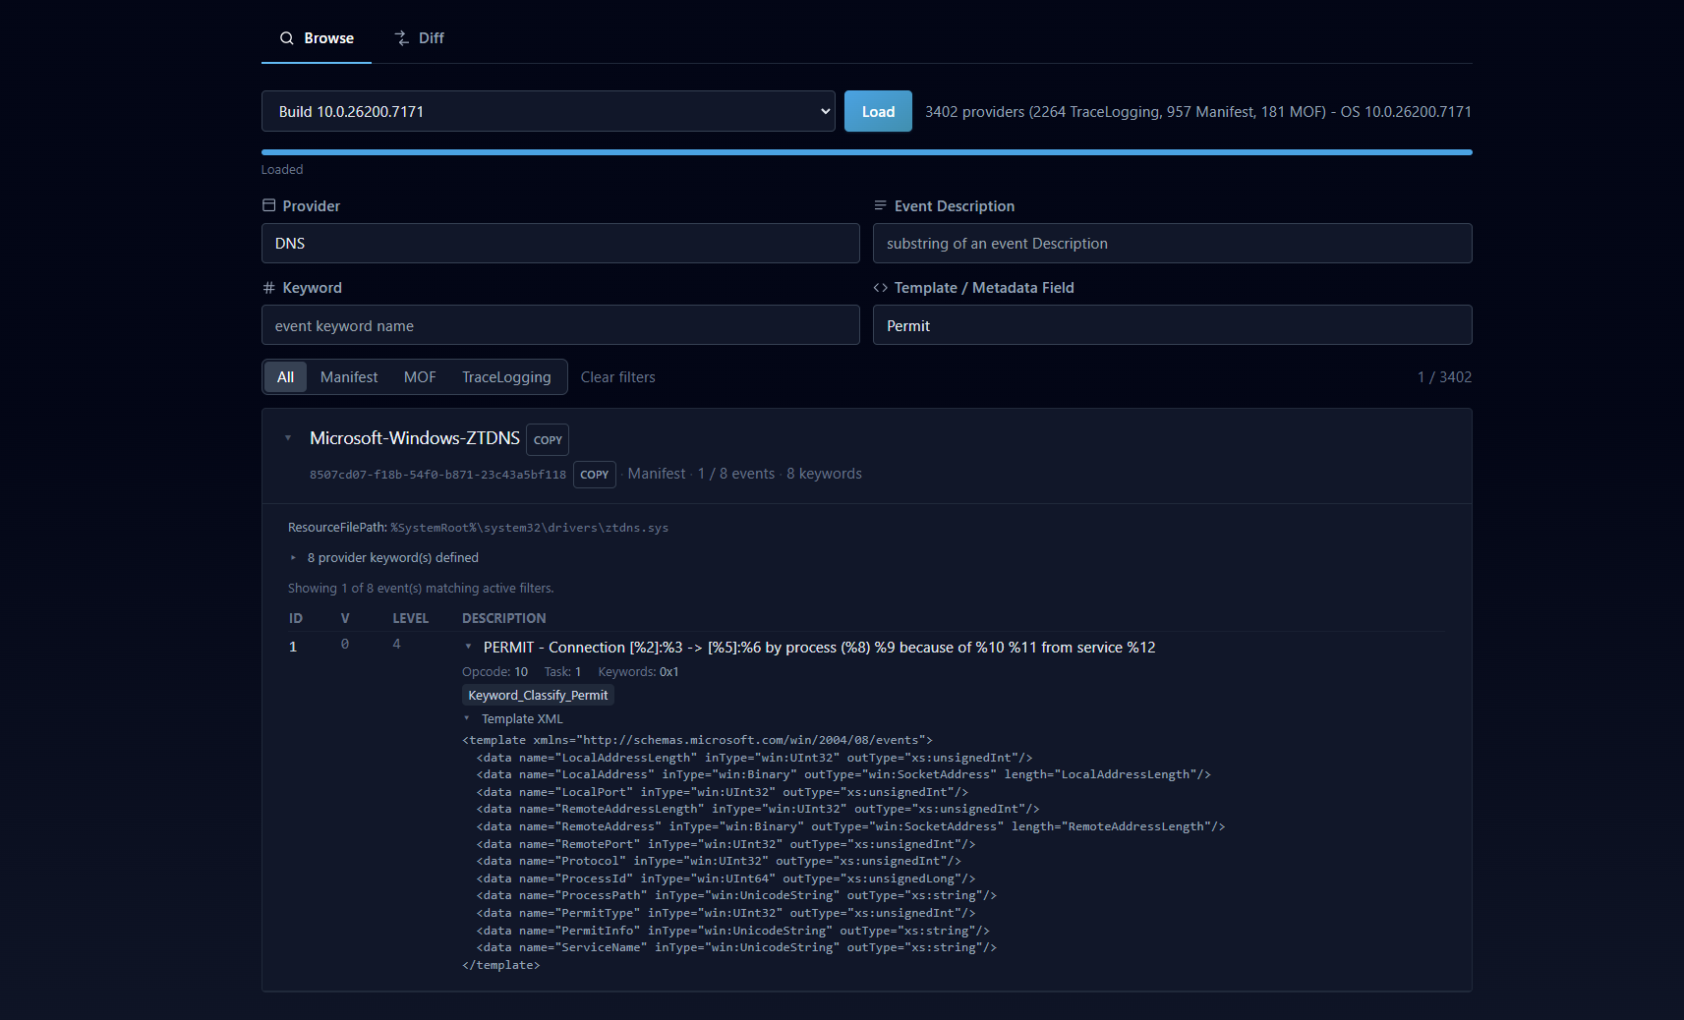Copy the provider GUID 8507cd07
Viewport: 1684px width, 1020px height.
tap(594, 475)
